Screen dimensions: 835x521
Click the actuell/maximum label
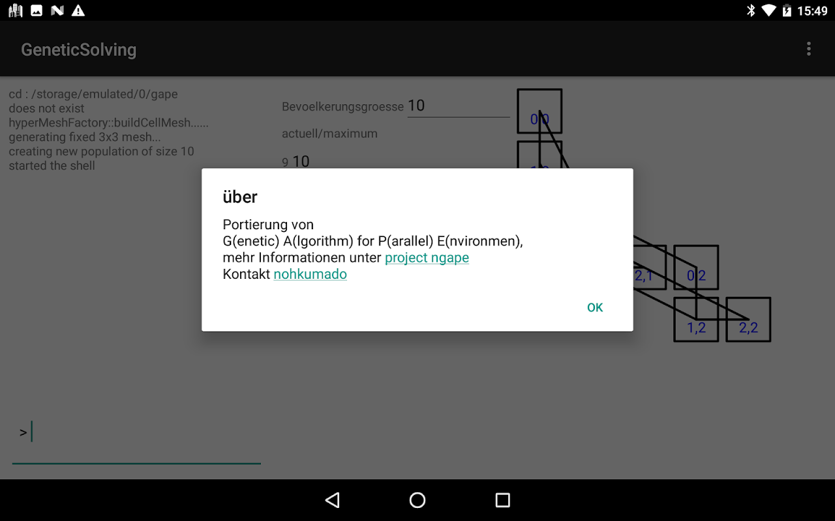(329, 134)
